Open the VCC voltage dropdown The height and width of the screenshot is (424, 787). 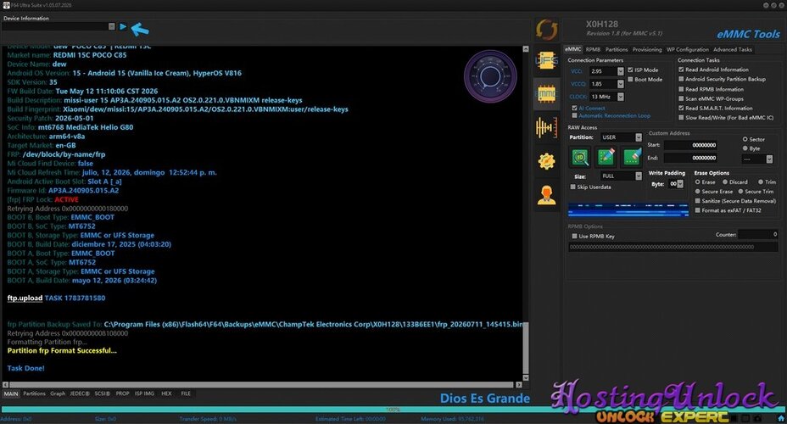click(621, 71)
